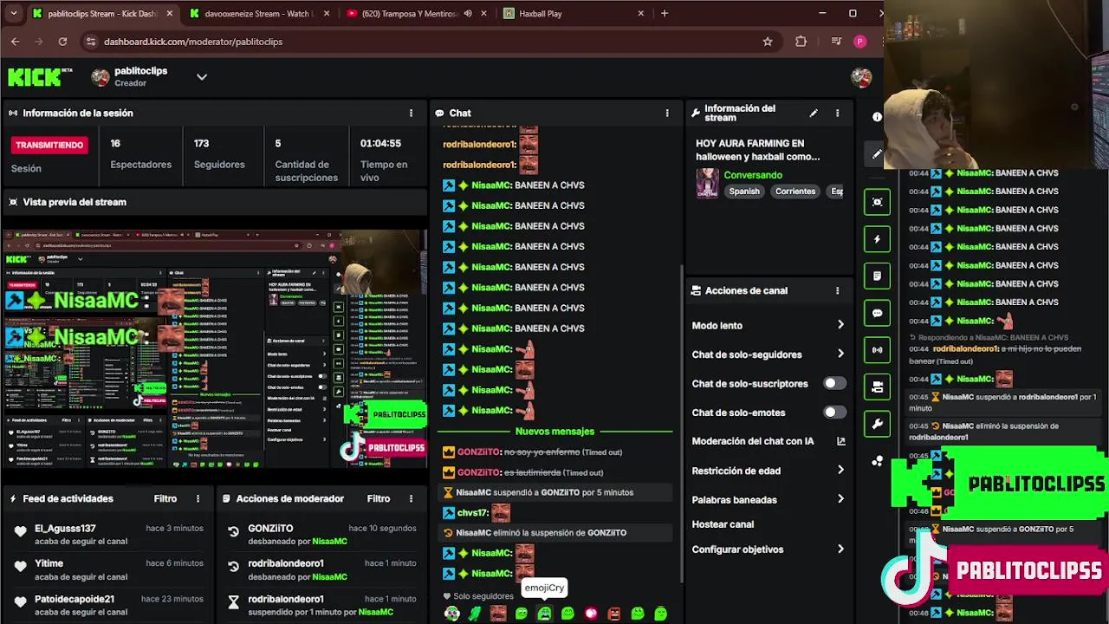Screen dimensions: 1109x624
Task: Click the hourglass icon for rodribalondeoro1 suspension
Action: coord(233,602)
